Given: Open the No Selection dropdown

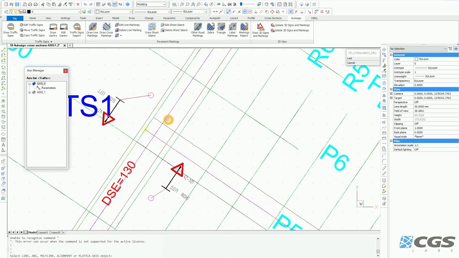Looking at the screenshot, I should pyautogui.click(x=418, y=49).
